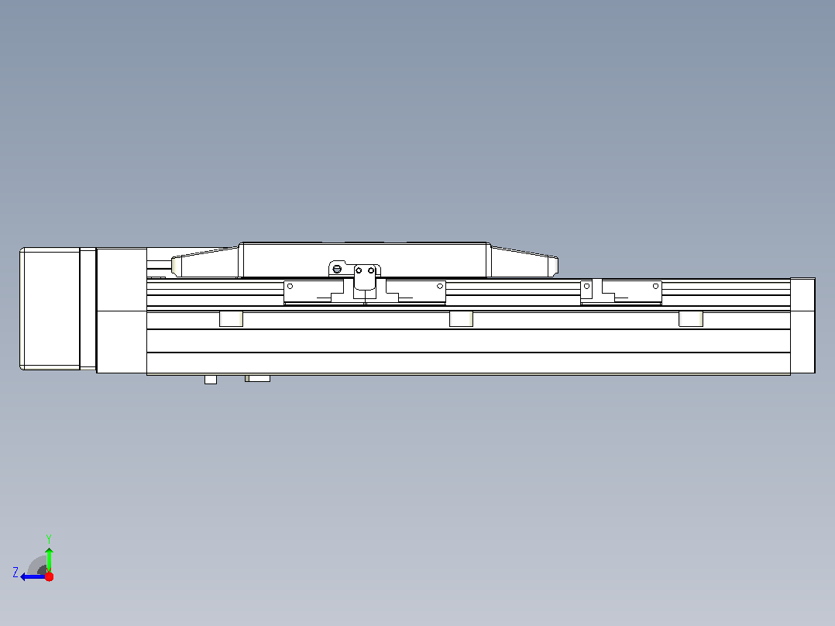Click the blue Z axis arrow

click(x=32, y=576)
